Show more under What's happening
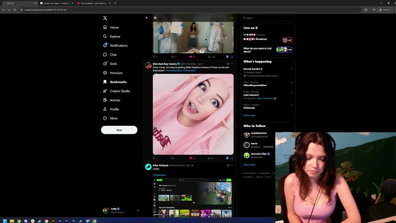This screenshot has width=396, height=223. click(x=249, y=116)
